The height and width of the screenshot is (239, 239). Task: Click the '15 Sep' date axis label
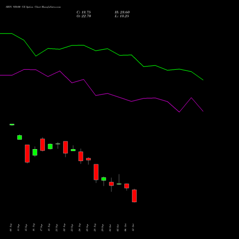[26, 228]
